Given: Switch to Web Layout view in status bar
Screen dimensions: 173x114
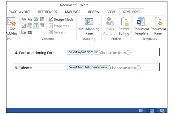Looking at the screenshot, I should [x=162, y=111].
